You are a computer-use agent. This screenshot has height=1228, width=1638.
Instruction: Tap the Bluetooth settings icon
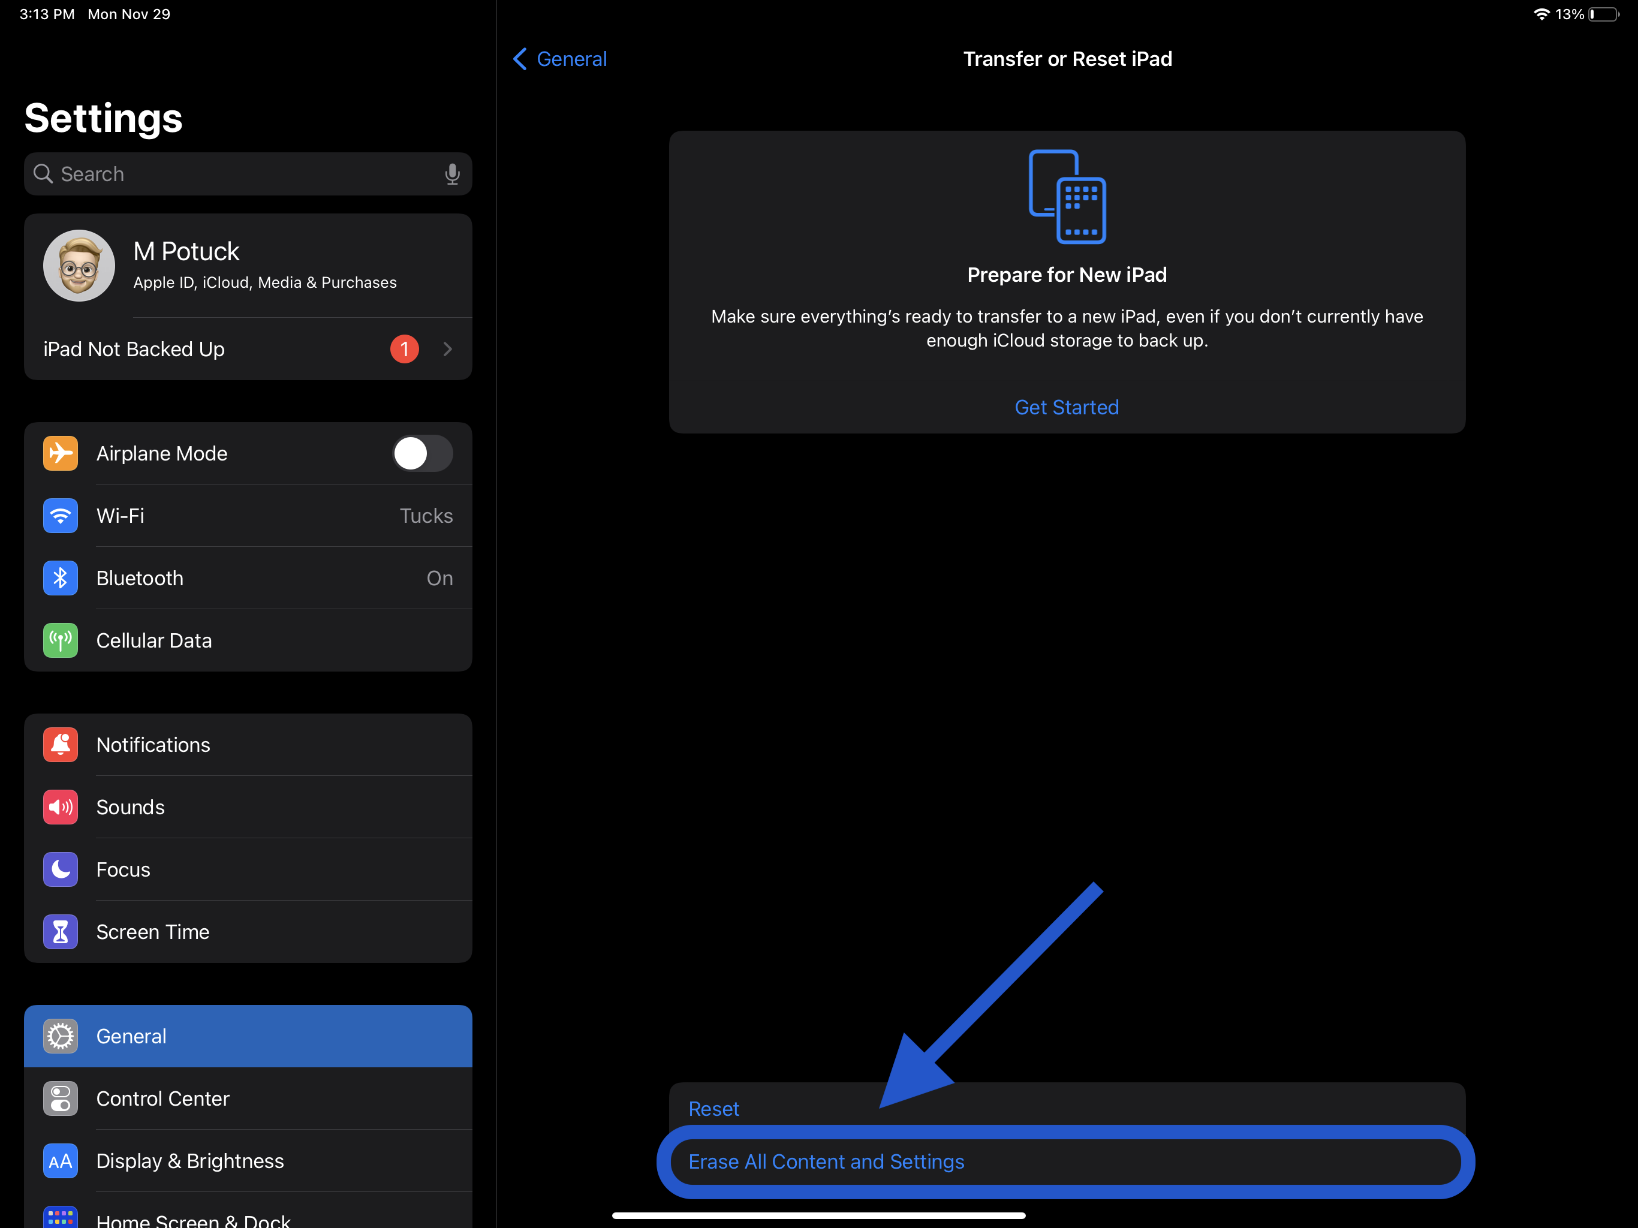click(x=59, y=577)
